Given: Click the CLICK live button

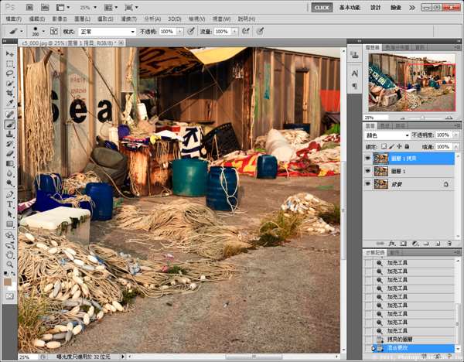Looking at the screenshot, I should (322, 8).
